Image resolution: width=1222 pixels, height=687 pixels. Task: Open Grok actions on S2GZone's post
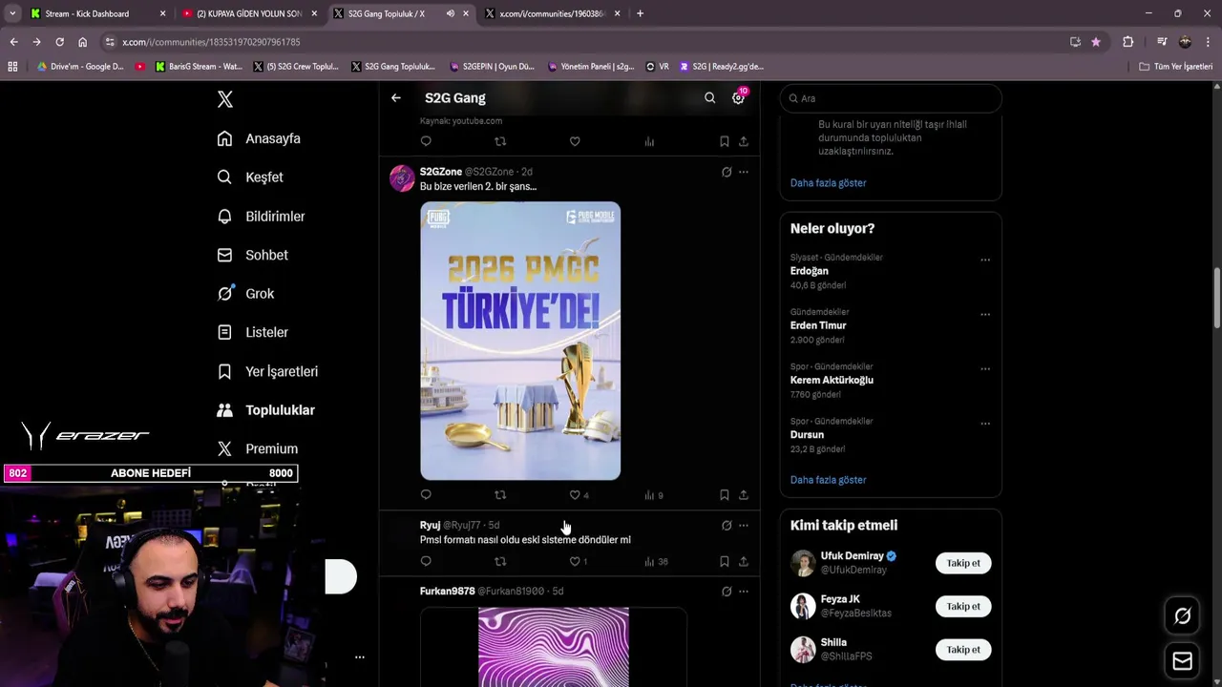727,172
